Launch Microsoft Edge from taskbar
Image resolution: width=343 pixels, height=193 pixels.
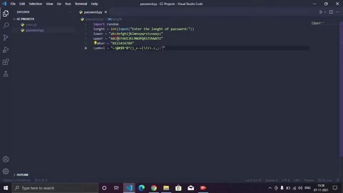[x=141, y=188]
